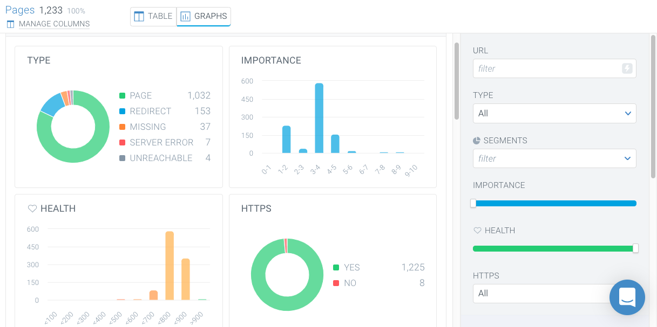
Task: Click the green Health range bar
Action: point(554,248)
